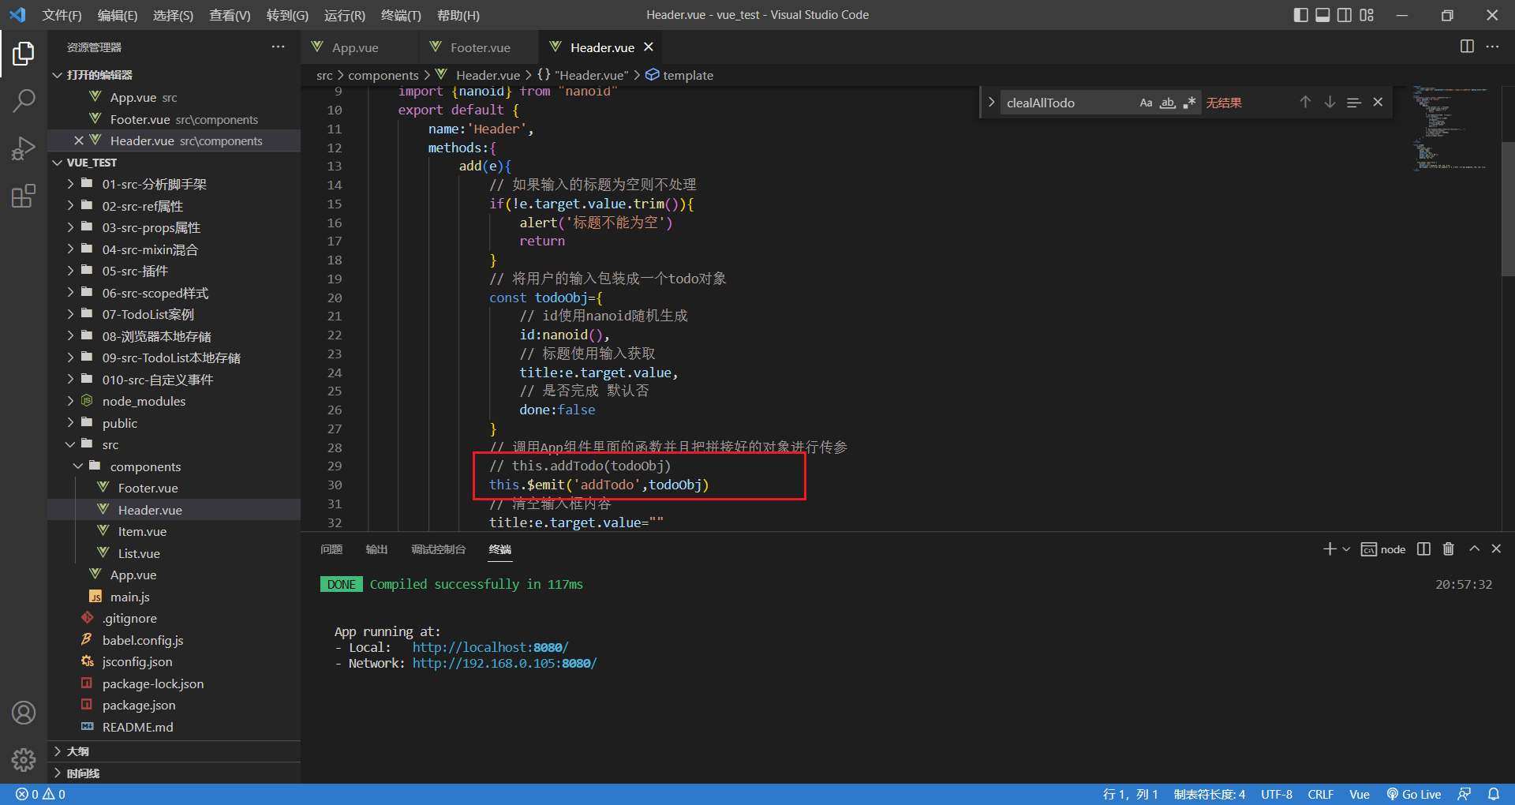
Task: Open the Run and Debug view
Action: point(24,148)
